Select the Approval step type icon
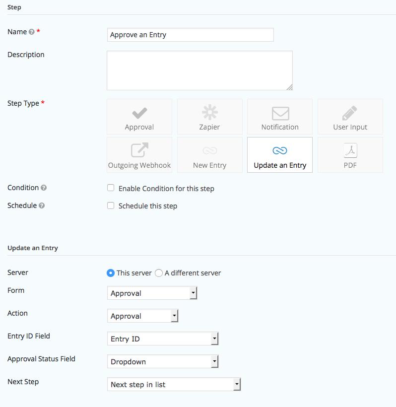 pyautogui.click(x=139, y=117)
